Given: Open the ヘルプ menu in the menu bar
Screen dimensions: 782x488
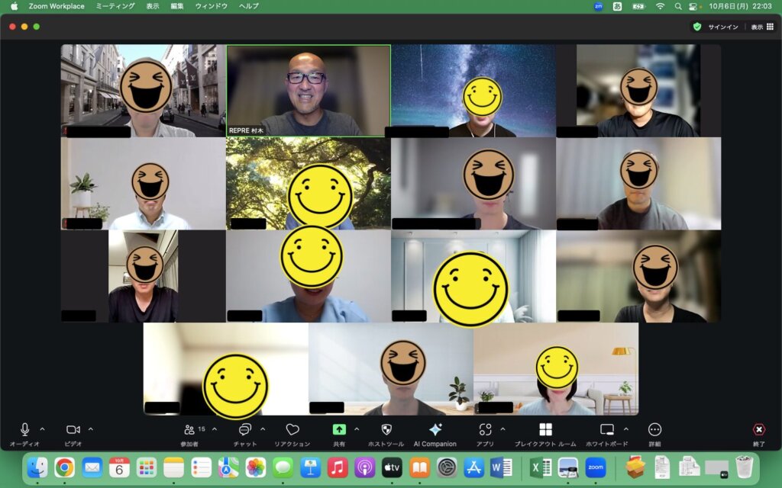Looking at the screenshot, I should [x=249, y=6].
